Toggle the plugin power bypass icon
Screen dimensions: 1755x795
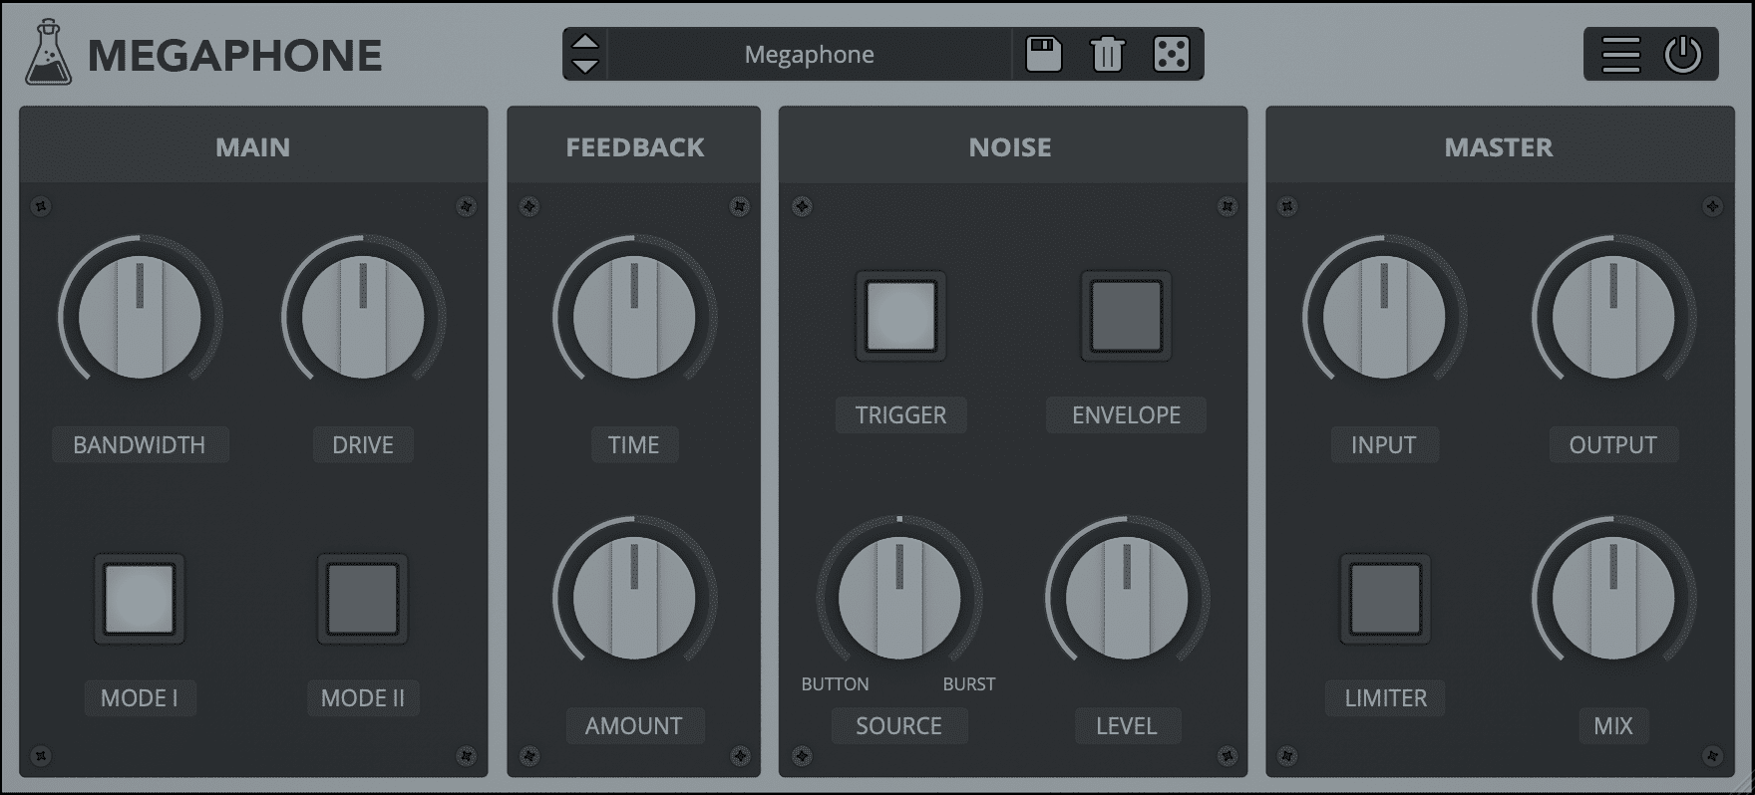point(1683,55)
